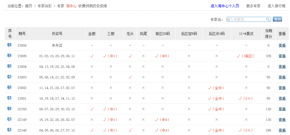Click the rank 9 number badge icon
The height and width of the screenshot is (135, 290).
coord(9,130)
